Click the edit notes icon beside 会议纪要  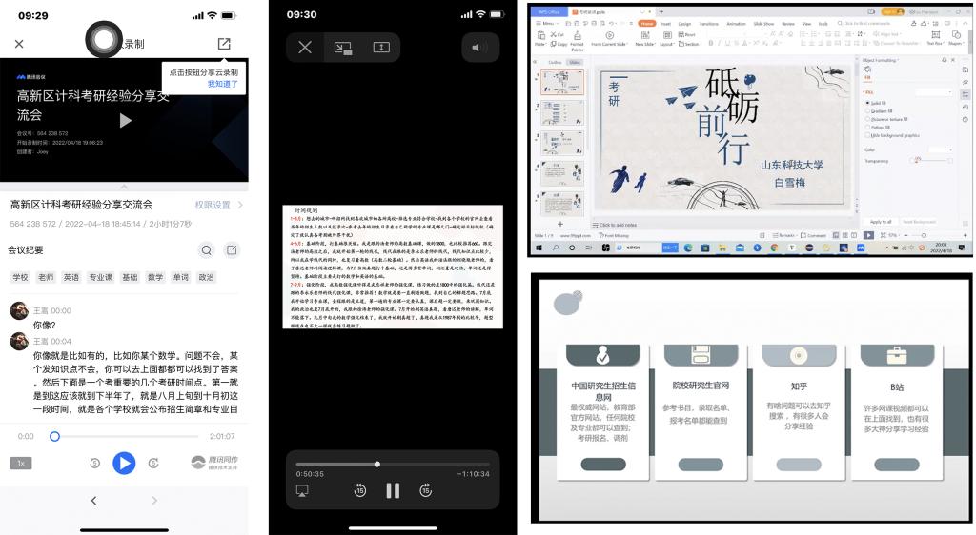coord(232,250)
